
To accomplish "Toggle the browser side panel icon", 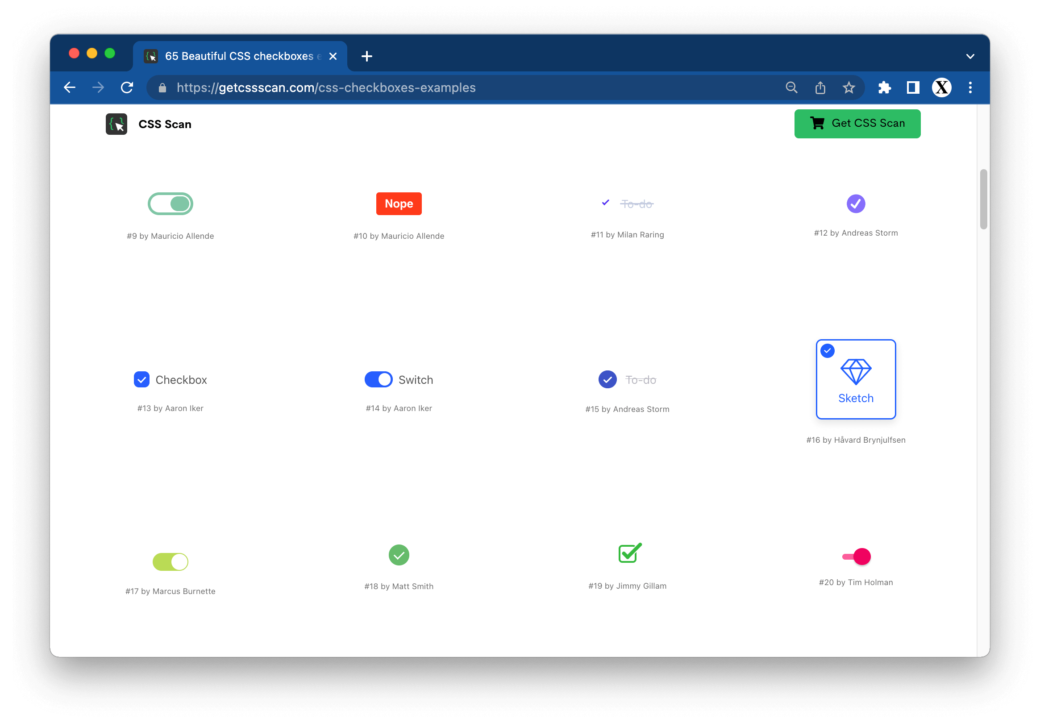I will click(x=913, y=87).
